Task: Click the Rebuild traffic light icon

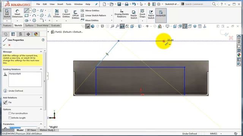Action: (149, 4)
